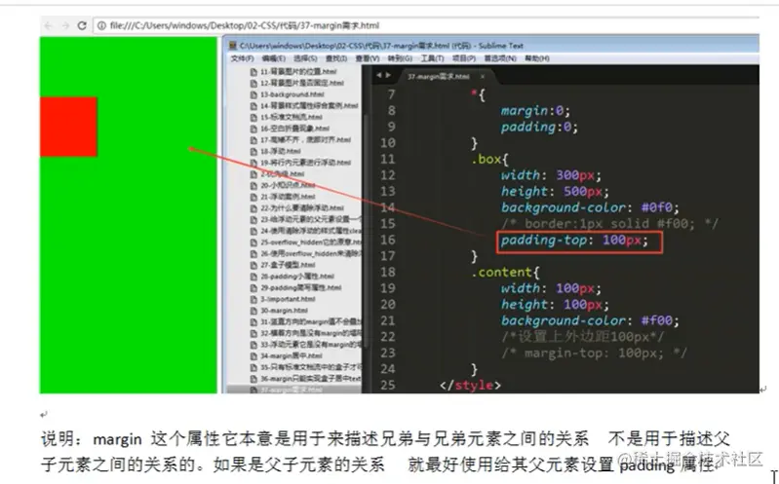779x484 pixels.
Task: Open the 文件(F) menu in Sublime Text
Action: pos(242,58)
